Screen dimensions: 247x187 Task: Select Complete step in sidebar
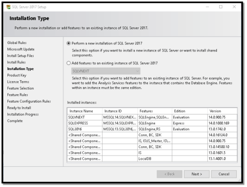click(15, 121)
